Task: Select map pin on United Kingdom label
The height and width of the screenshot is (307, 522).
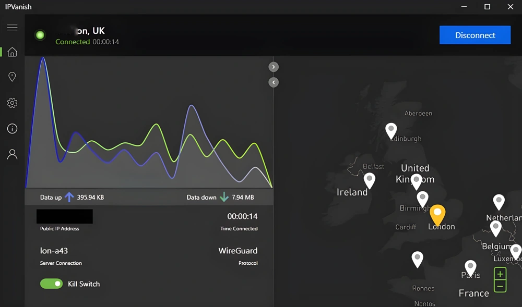Action: [x=416, y=182]
